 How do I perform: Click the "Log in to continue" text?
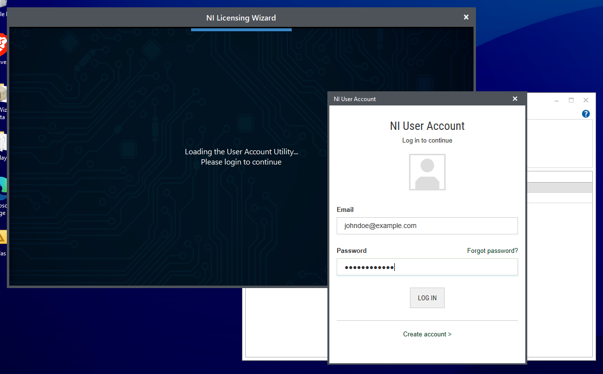(x=427, y=140)
